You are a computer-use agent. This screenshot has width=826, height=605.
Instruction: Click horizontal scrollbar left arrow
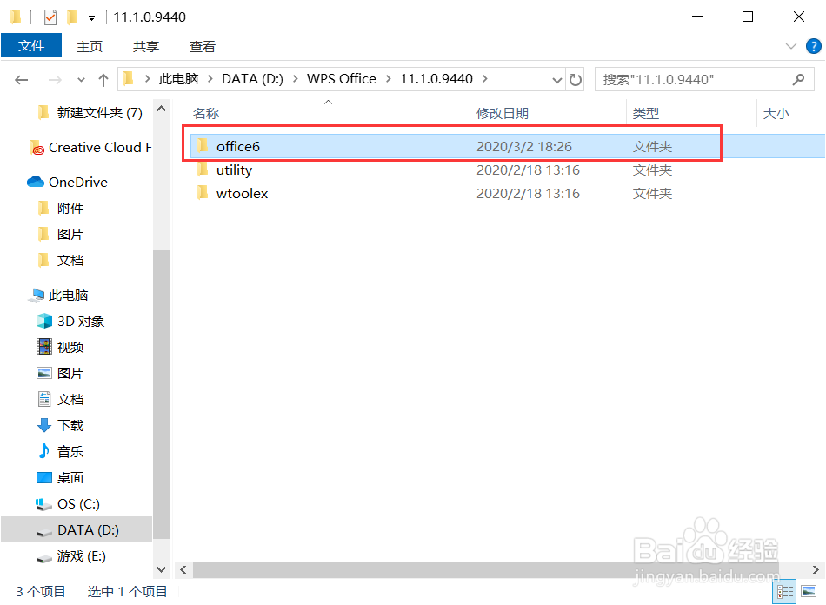tap(183, 569)
